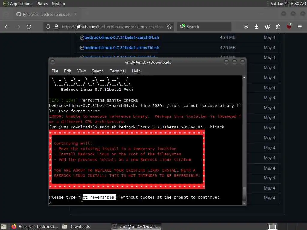Switch to Downloads folder taskbar entry

coord(76,226)
